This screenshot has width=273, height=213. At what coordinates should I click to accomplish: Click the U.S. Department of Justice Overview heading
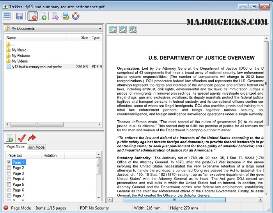202,58
